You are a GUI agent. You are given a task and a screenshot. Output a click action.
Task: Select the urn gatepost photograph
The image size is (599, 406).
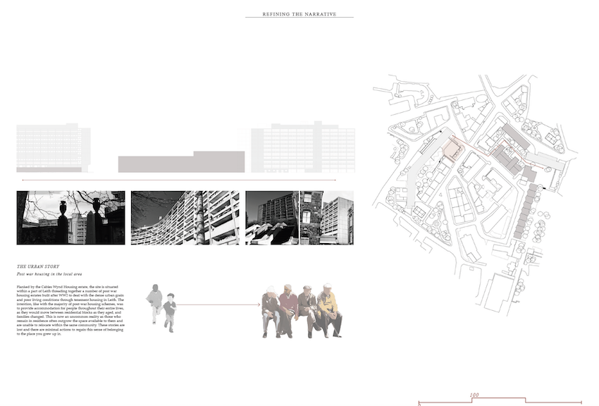(69, 218)
